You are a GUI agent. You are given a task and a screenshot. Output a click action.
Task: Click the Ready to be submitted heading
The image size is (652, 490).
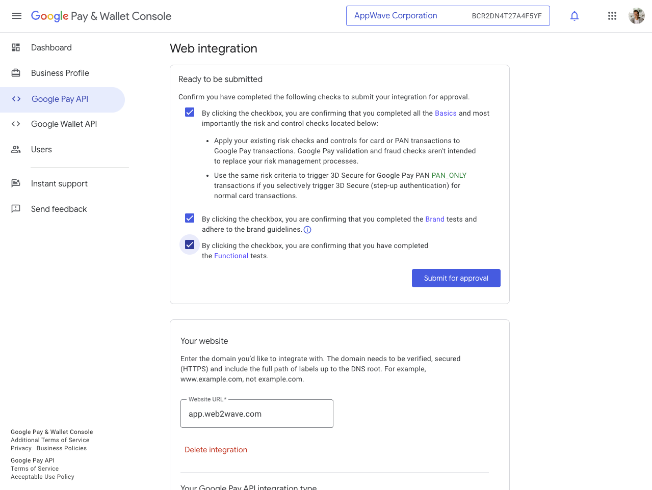coord(220,79)
